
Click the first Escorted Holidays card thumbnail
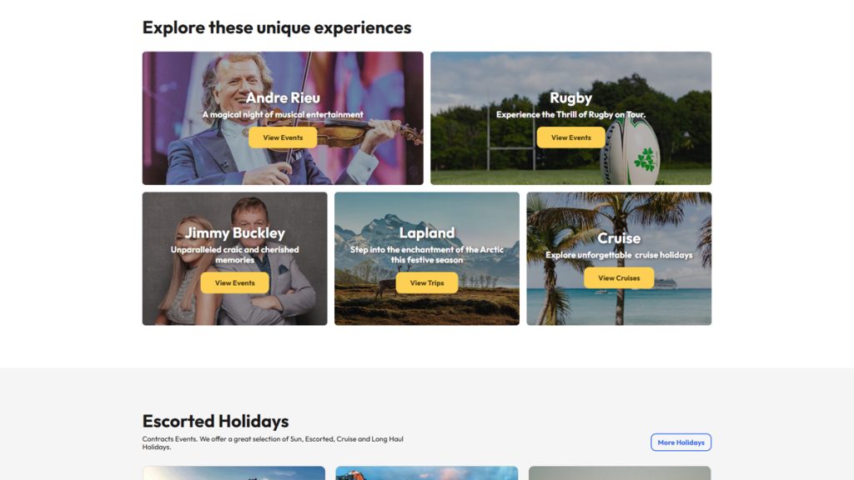pos(234,473)
